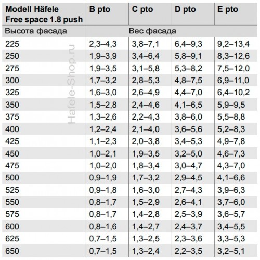
Task: Click the E pto column header
Action: [x=228, y=9]
